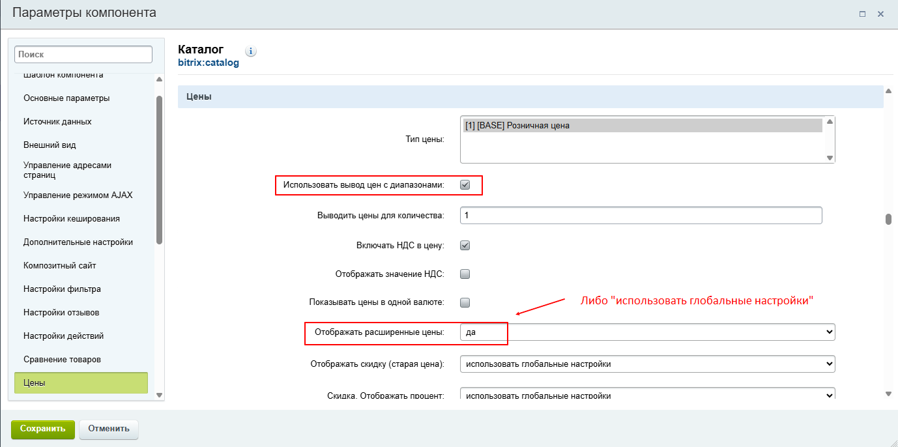
Task: Open Настройки кеширования section in sidebar
Action: 72,219
